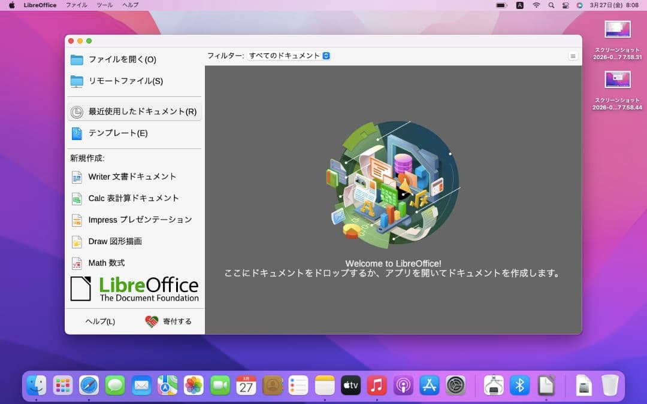Click the heart donate icon
Screen dimensions: 647x404
coord(152,321)
